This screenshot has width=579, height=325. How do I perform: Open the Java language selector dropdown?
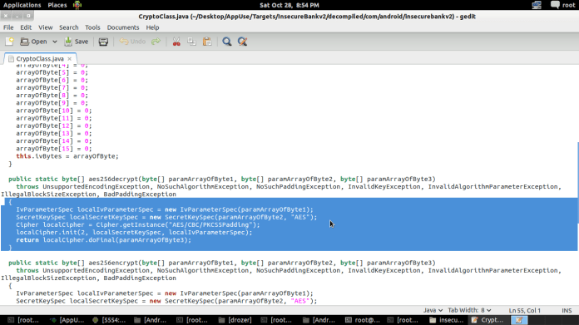tap(433, 310)
